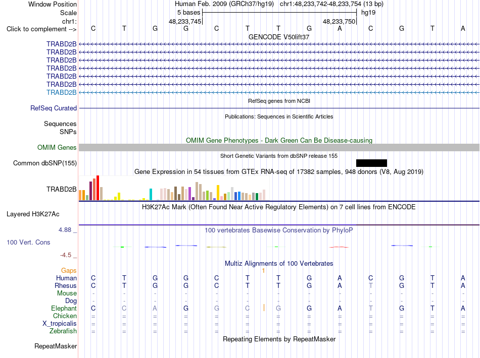
Task: Click the RepeatMasker track label
Action: 56,346
